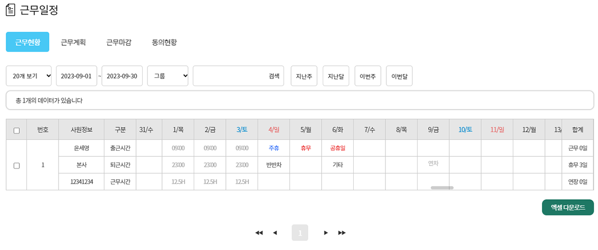The height and width of the screenshot is (250, 598).
Task: Jump to last page with double-right arrows
Action: (342, 233)
